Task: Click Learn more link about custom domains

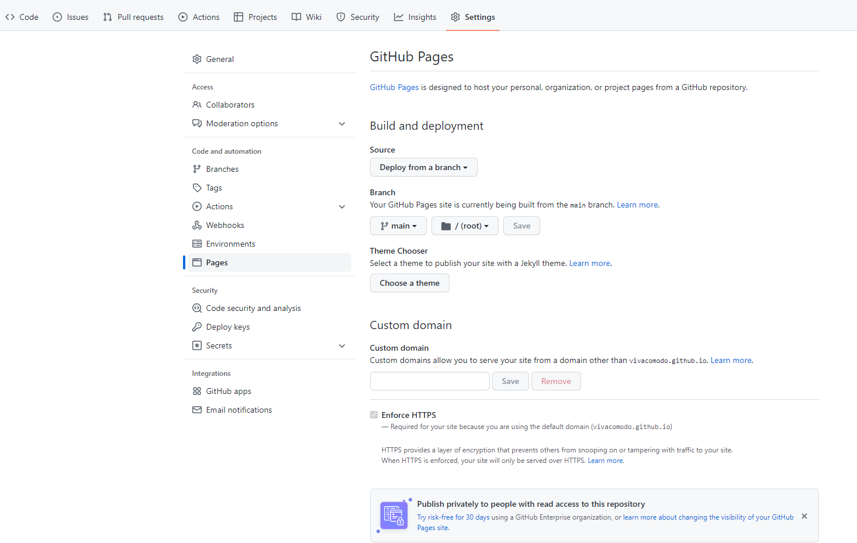Action: (731, 360)
